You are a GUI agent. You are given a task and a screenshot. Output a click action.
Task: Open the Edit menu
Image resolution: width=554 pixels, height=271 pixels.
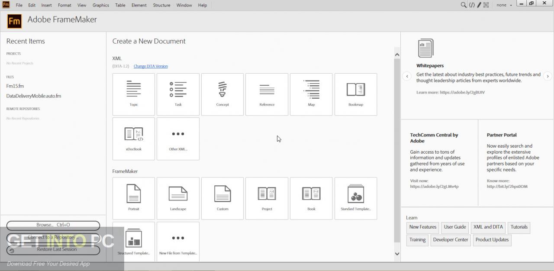(32, 5)
